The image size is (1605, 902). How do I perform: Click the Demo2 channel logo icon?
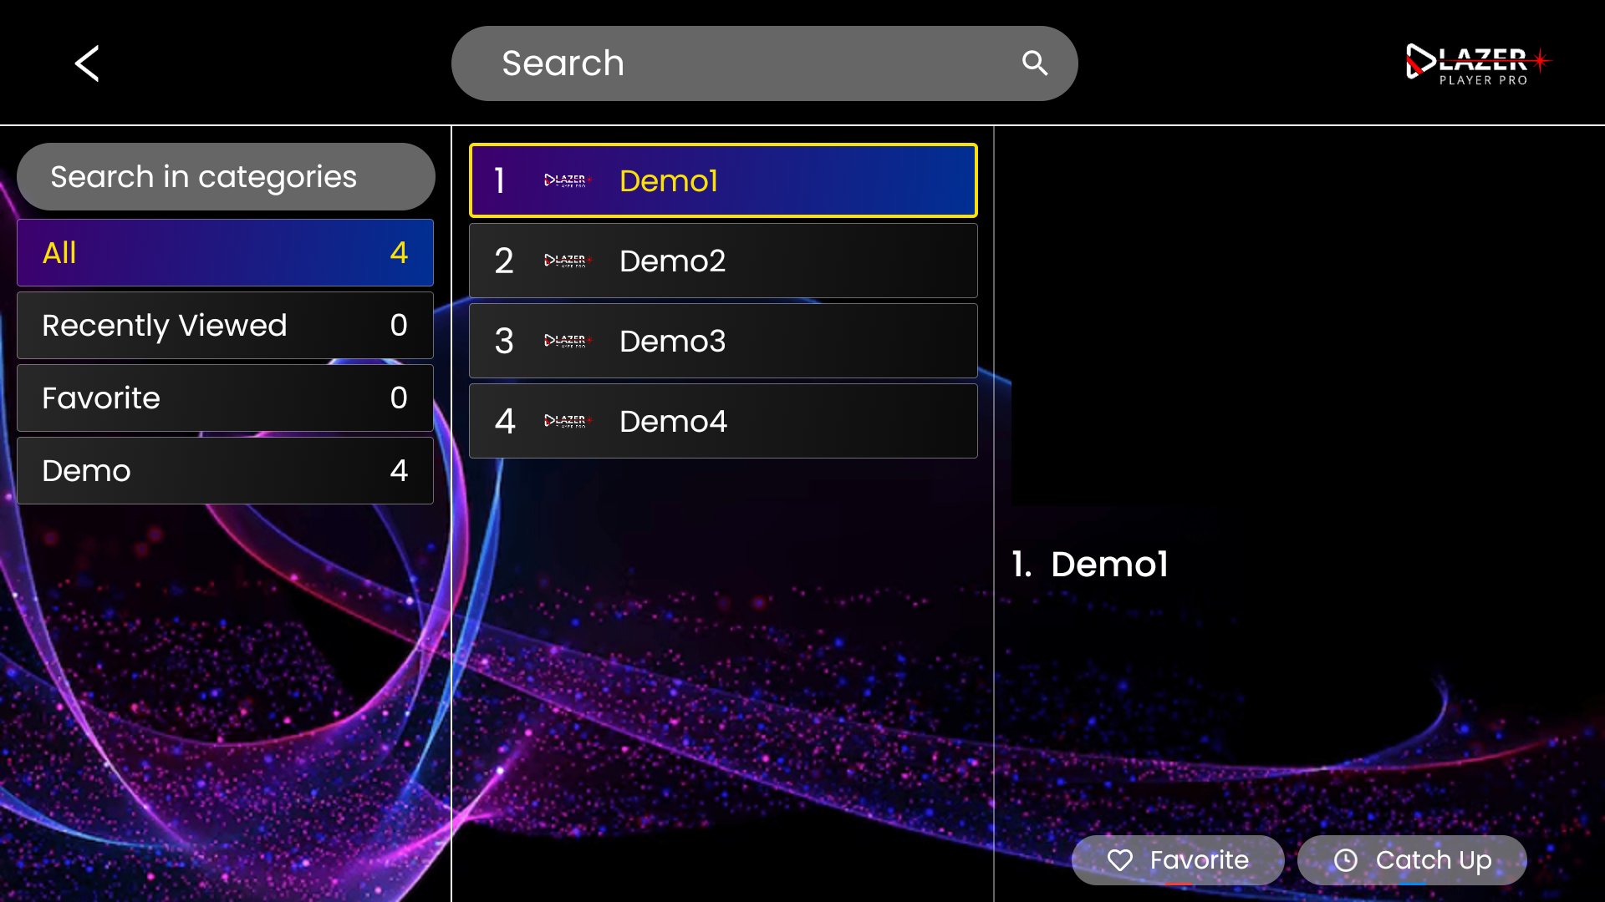568,261
